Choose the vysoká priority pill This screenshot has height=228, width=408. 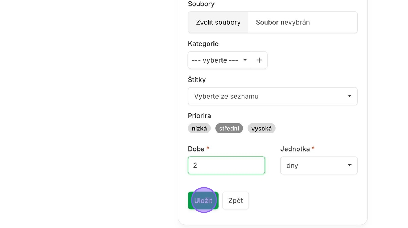(261, 129)
